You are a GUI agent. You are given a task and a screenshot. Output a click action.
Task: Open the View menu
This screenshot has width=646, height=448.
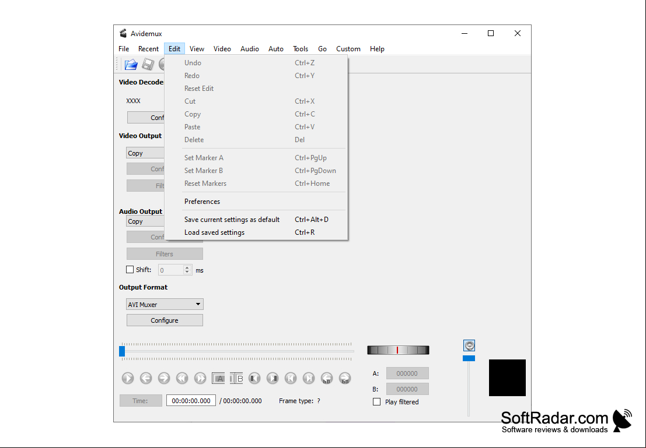click(197, 48)
